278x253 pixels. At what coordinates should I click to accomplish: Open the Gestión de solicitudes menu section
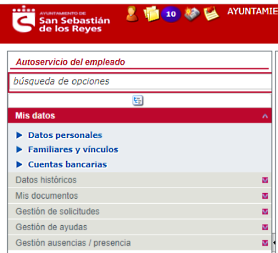point(140,212)
